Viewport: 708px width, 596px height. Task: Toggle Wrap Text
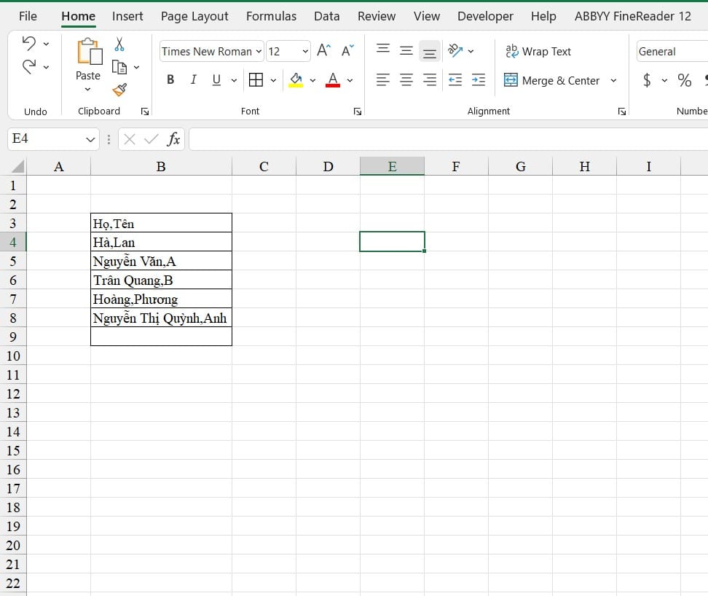tap(538, 52)
